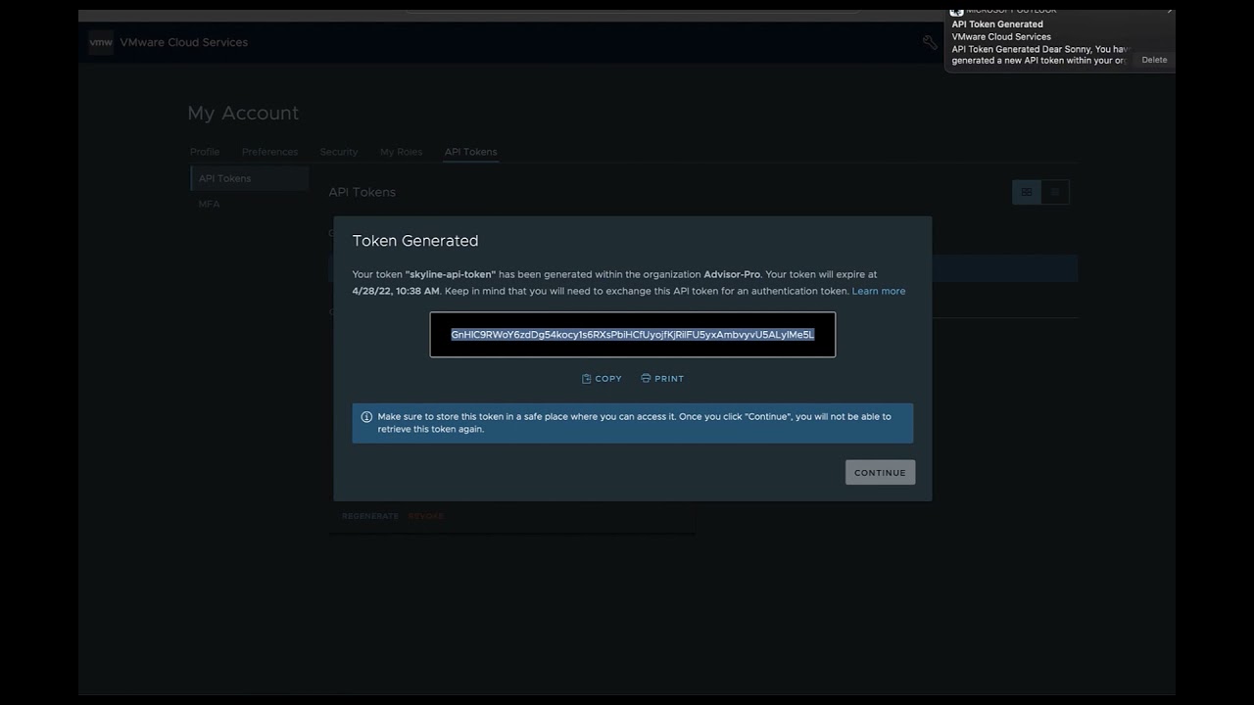Open MFA in the left sidebar
This screenshot has width=1254, height=705.
click(x=210, y=204)
